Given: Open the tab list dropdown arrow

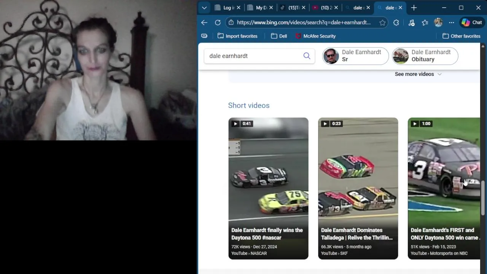Looking at the screenshot, I should pyautogui.click(x=204, y=8).
